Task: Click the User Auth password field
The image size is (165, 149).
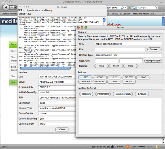Action: click(131, 61)
